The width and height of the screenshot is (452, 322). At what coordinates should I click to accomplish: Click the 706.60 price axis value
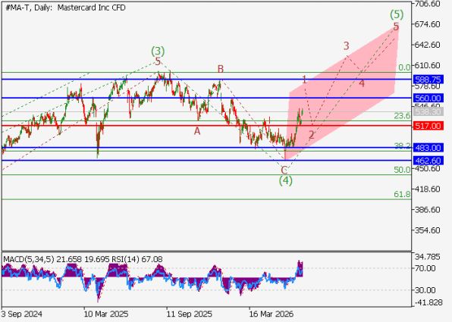tap(427, 4)
